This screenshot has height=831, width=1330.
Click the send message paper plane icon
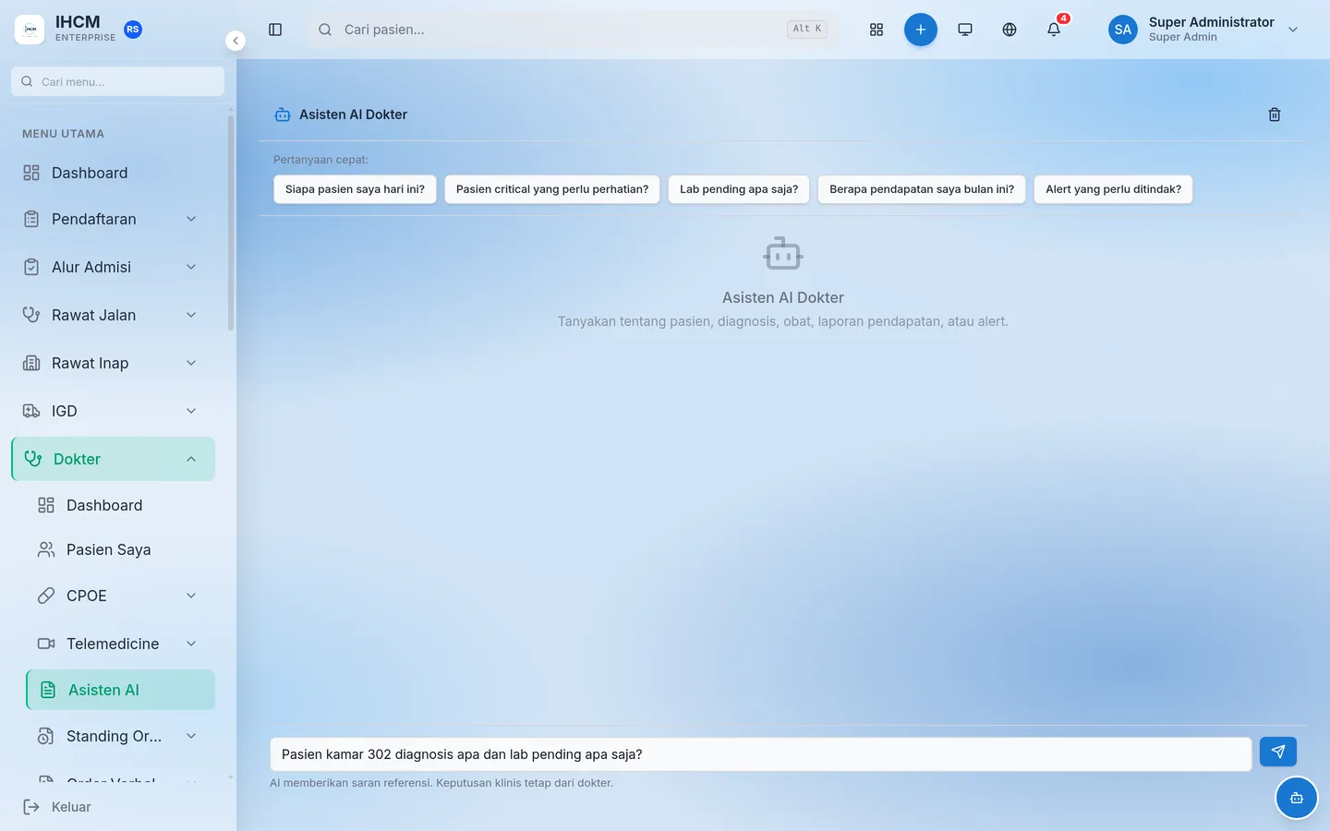click(x=1278, y=752)
